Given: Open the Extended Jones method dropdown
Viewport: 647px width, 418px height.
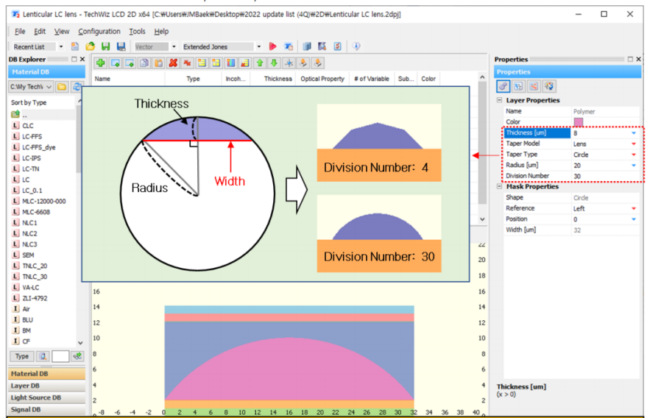Looking at the screenshot, I should (x=258, y=46).
